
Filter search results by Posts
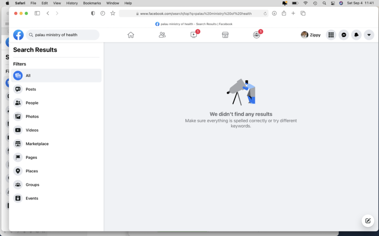31,89
